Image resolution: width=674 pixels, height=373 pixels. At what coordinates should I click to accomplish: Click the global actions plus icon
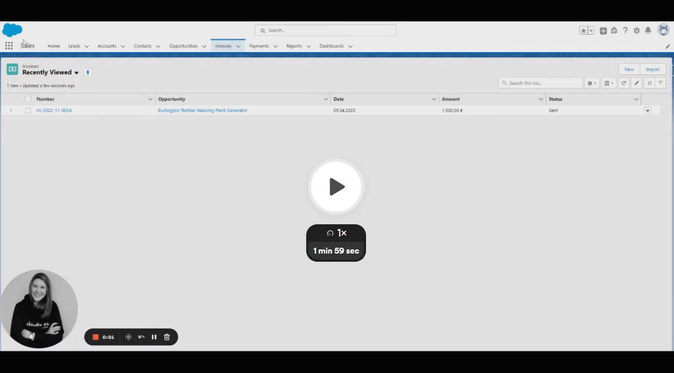point(603,30)
